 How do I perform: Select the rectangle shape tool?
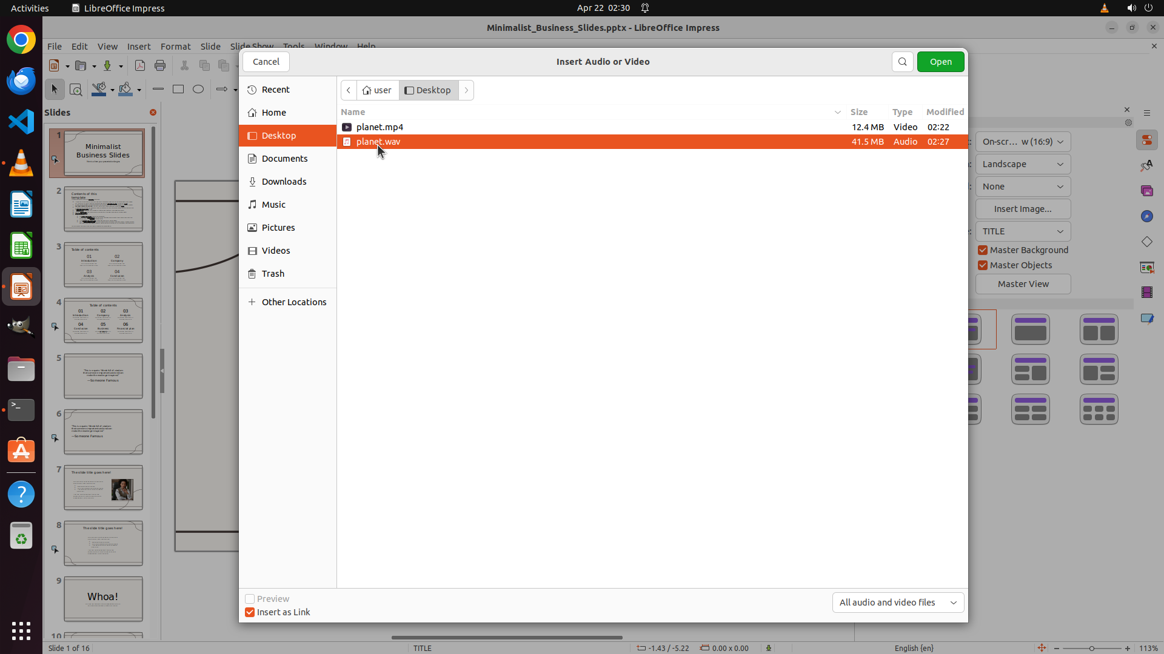pos(178,89)
